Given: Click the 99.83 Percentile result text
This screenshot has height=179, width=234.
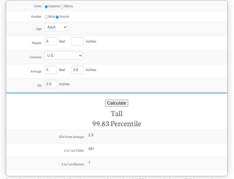Looking at the screenshot, I should [x=116, y=124].
